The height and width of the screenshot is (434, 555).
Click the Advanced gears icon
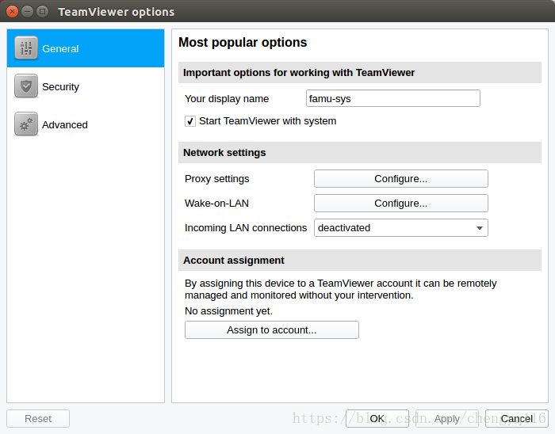point(26,124)
